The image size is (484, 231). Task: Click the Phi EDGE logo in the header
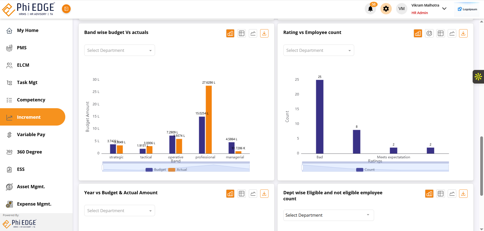28,9
